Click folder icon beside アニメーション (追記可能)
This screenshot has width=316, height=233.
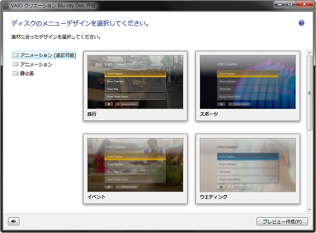pos(16,55)
